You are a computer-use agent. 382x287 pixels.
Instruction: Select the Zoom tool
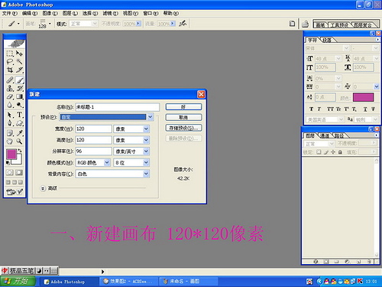[19, 141]
